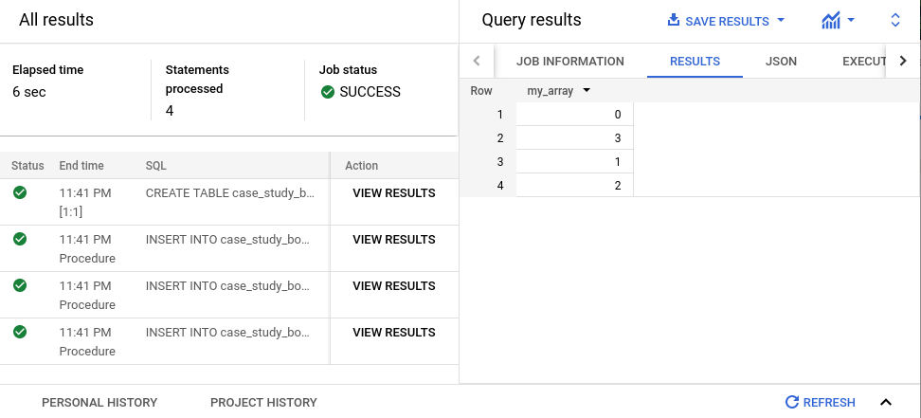Select the my_array cell with value 0
Image resolution: width=921 pixels, height=418 pixels.
pyautogui.click(x=574, y=114)
